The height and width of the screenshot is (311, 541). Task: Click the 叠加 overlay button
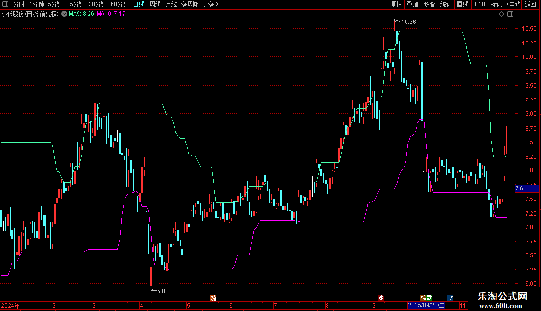pos(413,4)
